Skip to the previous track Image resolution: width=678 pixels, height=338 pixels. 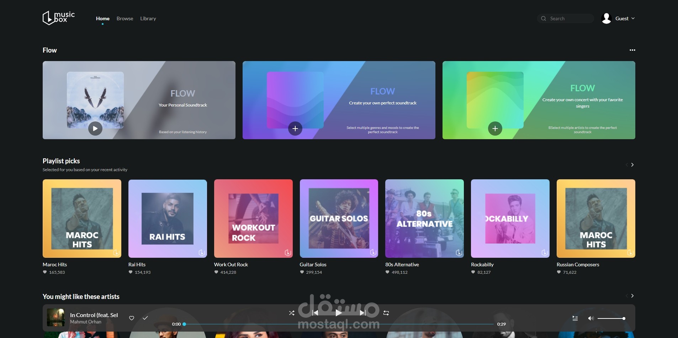[x=315, y=313]
